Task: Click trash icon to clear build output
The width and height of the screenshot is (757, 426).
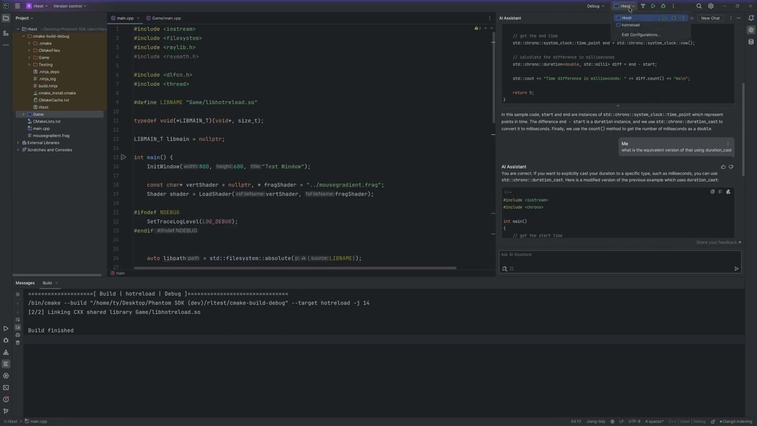Action: coord(18,343)
